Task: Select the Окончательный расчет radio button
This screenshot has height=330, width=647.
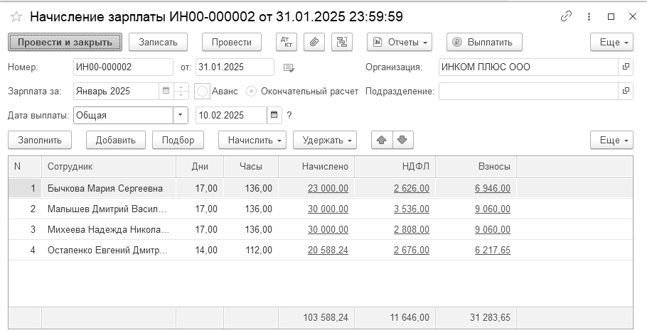Action: 251,92
